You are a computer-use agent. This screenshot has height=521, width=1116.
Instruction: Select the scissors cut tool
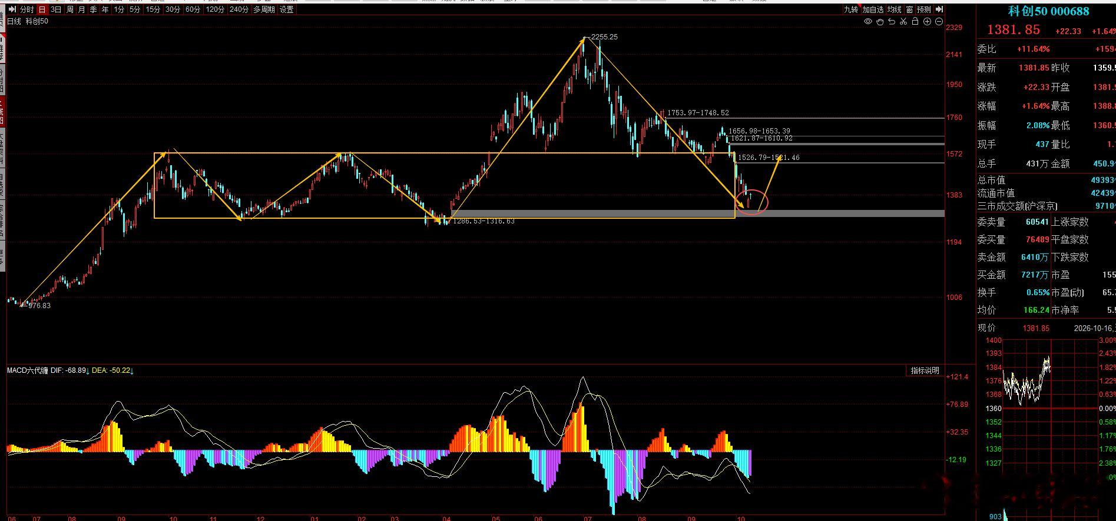(903, 22)
